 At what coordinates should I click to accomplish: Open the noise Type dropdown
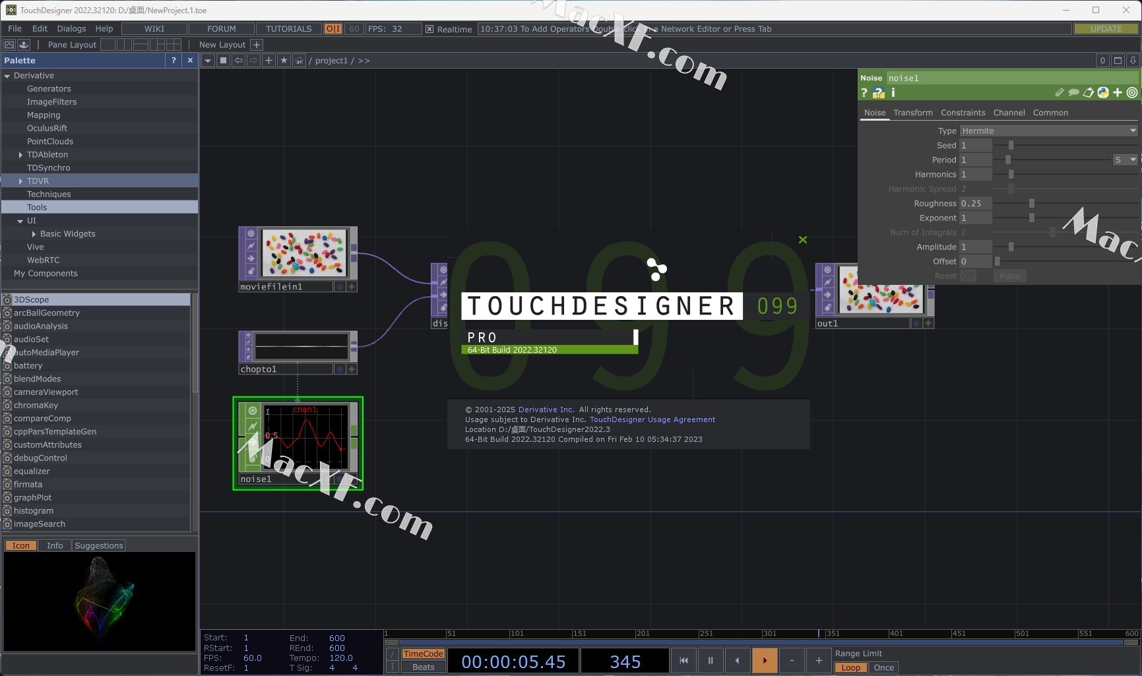pyautogui.click(x=1049, y=131)
